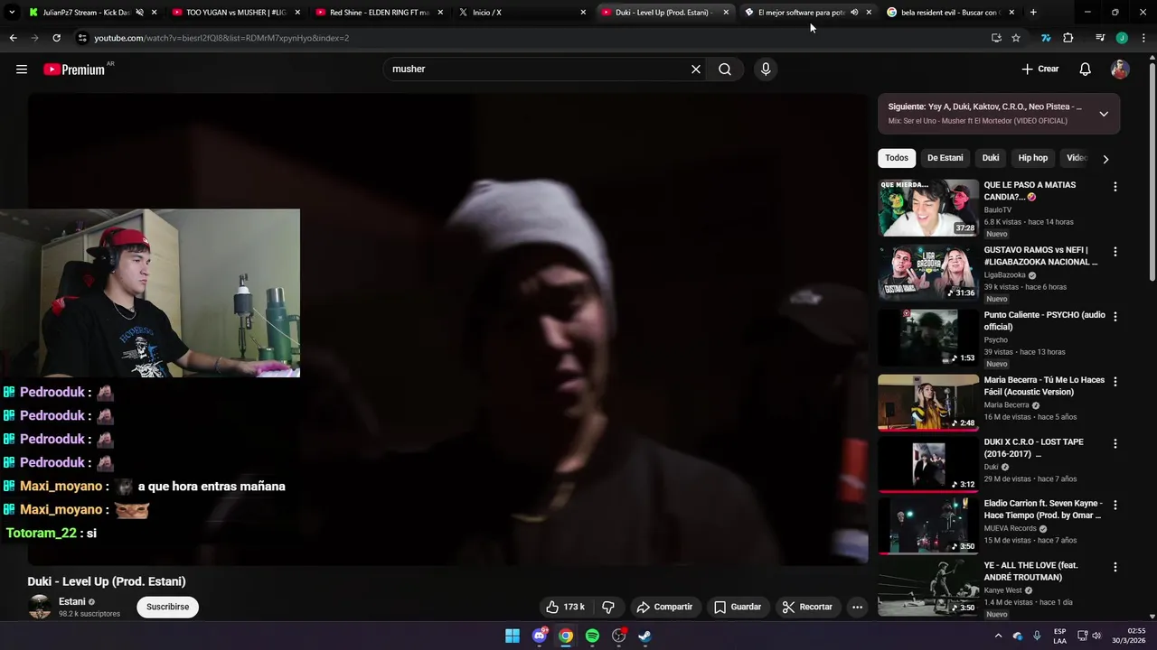The width and height of the screenshot is (1157, 650).
Task: Go back in browser history
Action: [13, 38]
